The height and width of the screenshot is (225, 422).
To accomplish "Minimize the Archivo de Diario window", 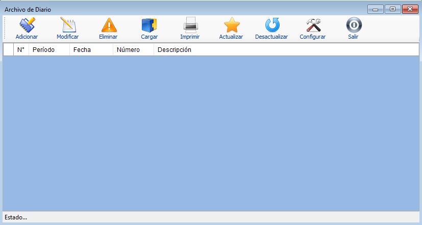I will pyautogui.click(x=376, y=9).
